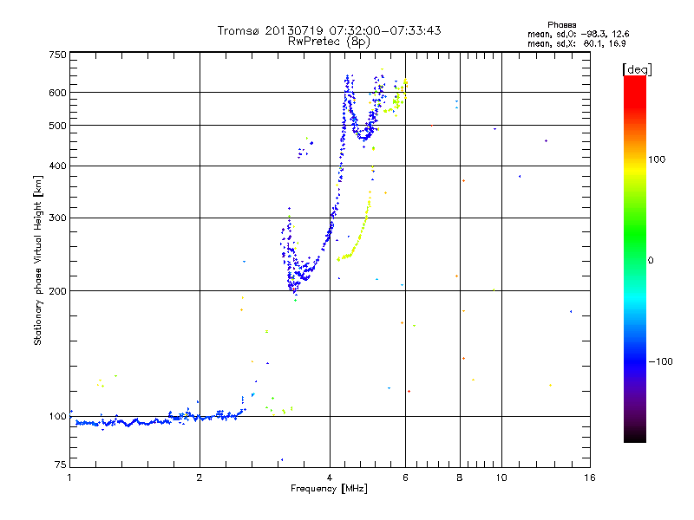Click colorbar tick label '100'
Screen dimensions: 694x520
click(x=657, y=159)
